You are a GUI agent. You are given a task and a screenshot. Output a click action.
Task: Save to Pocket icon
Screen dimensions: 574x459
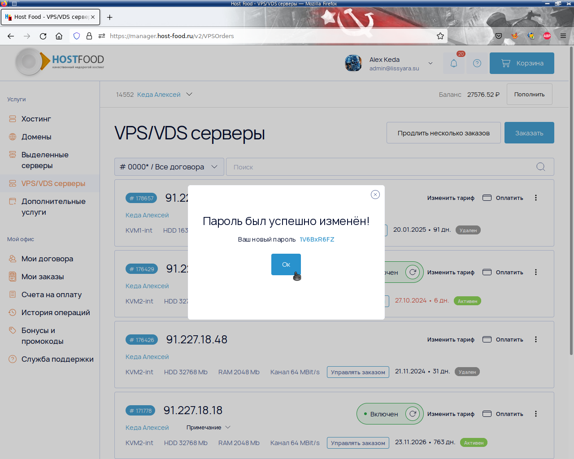[x=499, y=36]
